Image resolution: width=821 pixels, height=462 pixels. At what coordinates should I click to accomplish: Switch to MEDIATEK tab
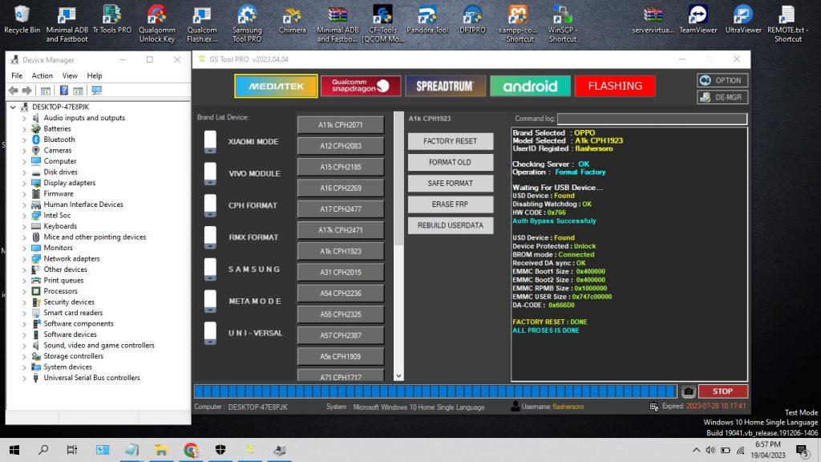pyautogui.click(x=276, y=86)
